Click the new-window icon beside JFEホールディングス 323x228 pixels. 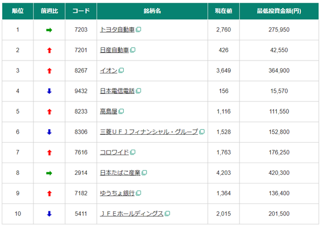[x=167, y=214]
